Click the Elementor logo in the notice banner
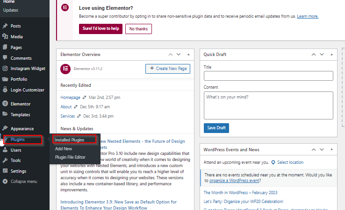The height and width of the screenshot is (210, 345). [65, 7]
